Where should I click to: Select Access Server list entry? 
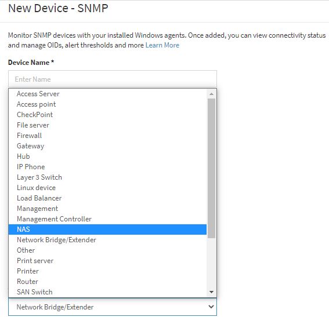point(108,94)
